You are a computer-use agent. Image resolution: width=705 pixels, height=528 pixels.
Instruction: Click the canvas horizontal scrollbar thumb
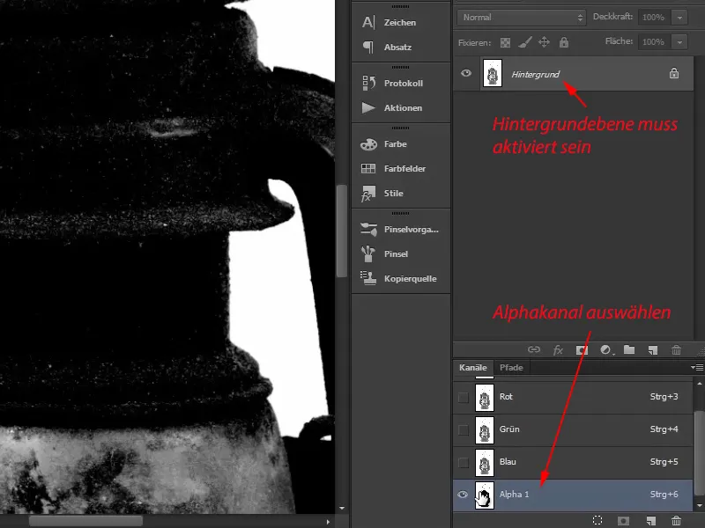(85, 521)
